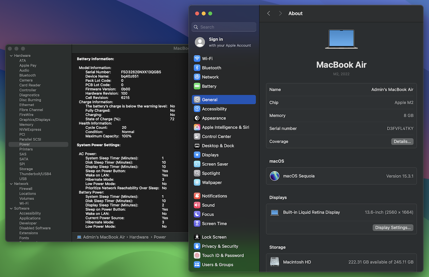Click the Version 15.3.1 text
Viewport: 429px width, 277px height.
400,176
